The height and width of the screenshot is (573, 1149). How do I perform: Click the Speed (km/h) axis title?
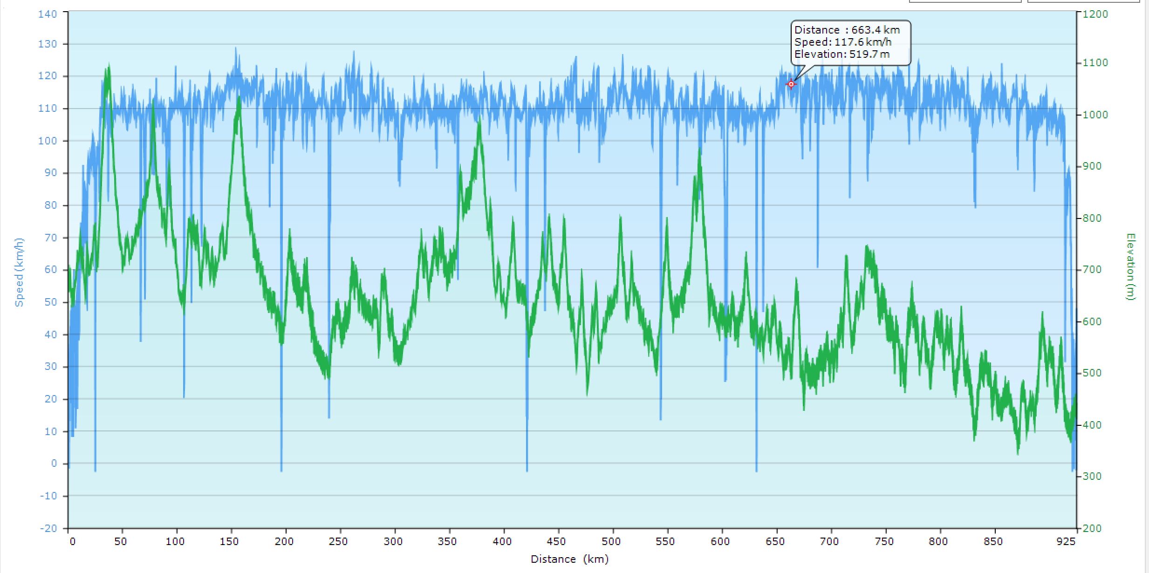[x=19, y=272]
